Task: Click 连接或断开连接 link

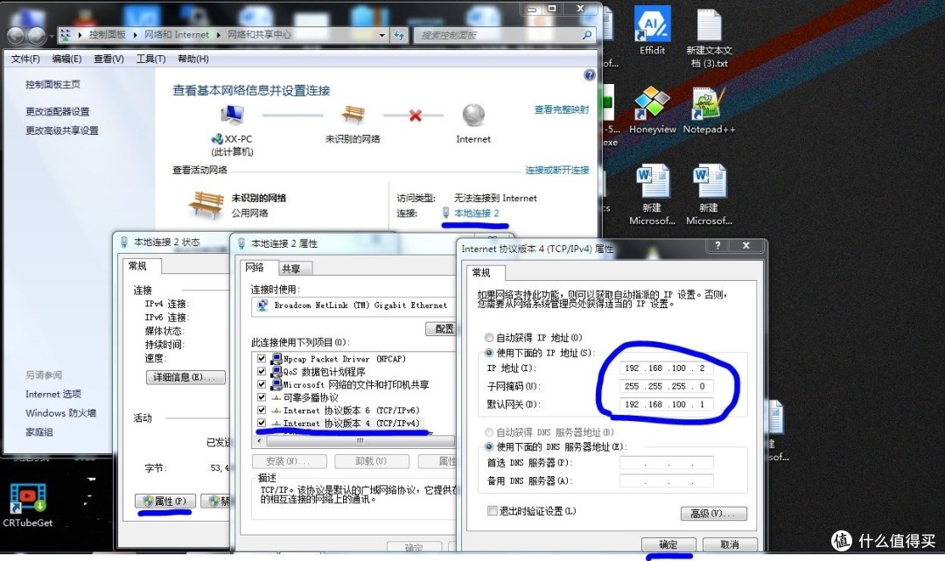Action: tap(556, 170)
